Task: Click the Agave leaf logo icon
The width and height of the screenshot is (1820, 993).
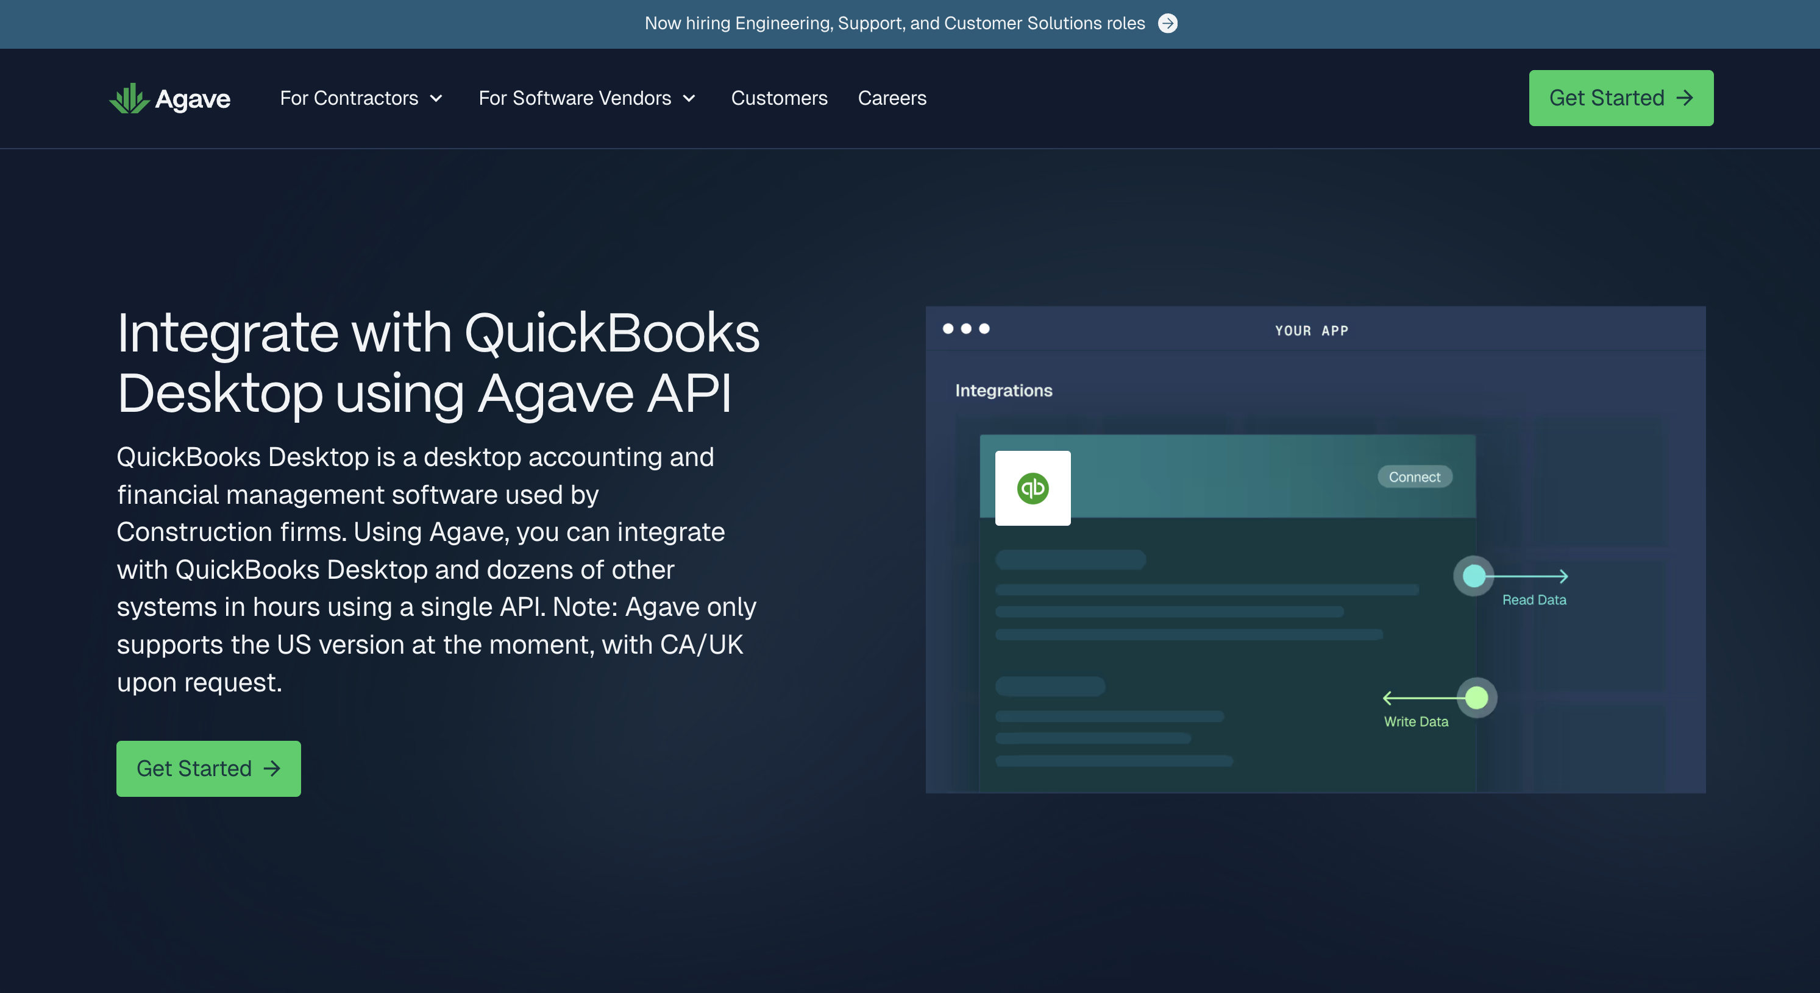Action: point(129,98)
